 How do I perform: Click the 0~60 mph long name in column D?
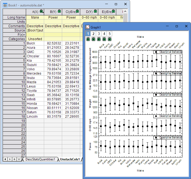(89, 17)
